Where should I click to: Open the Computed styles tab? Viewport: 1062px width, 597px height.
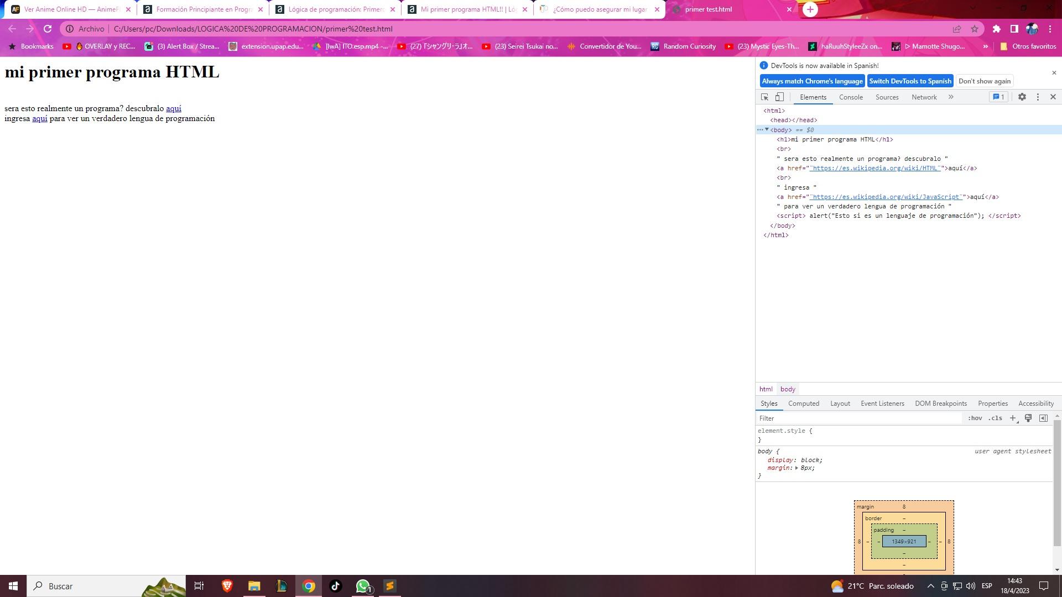pyautogui.click(x=803, y=404)
